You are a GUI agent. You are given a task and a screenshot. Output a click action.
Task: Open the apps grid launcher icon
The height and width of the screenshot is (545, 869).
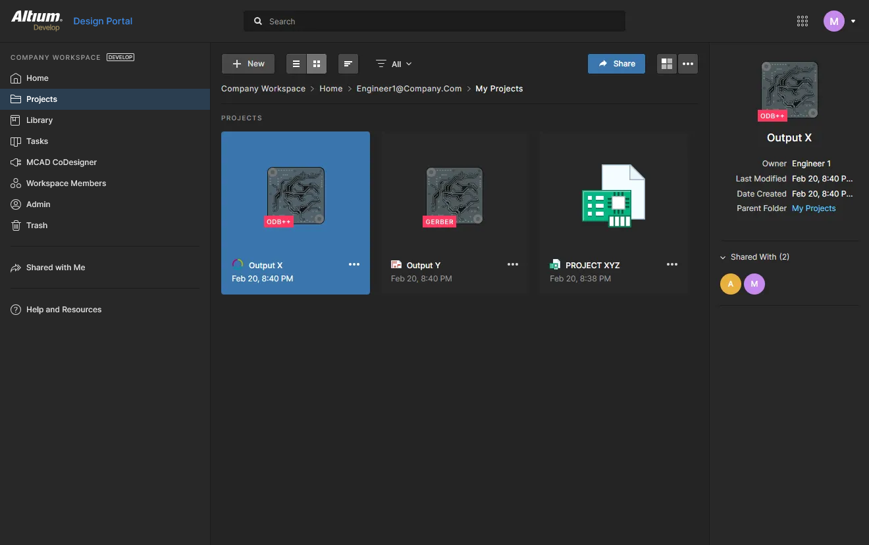pos(802,21)
